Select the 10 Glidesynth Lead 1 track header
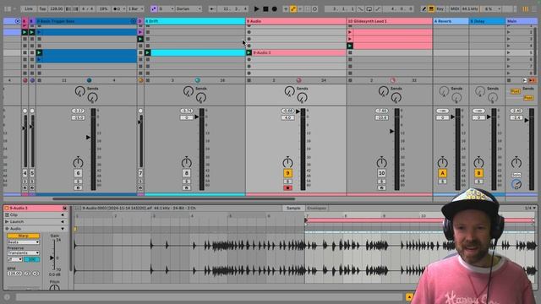Viewport: 541px width, 304px height. point(389,21)
